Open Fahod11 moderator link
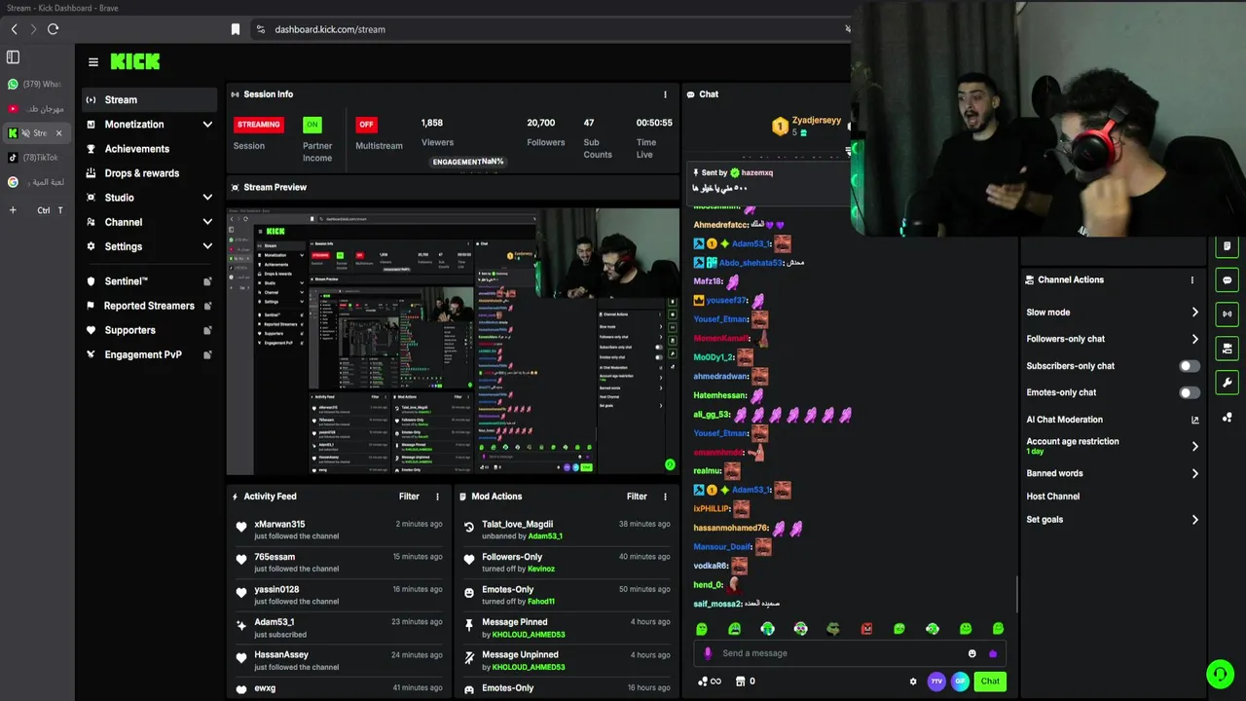The width and height of the screenshot is (1246, 701). [541, 602]
